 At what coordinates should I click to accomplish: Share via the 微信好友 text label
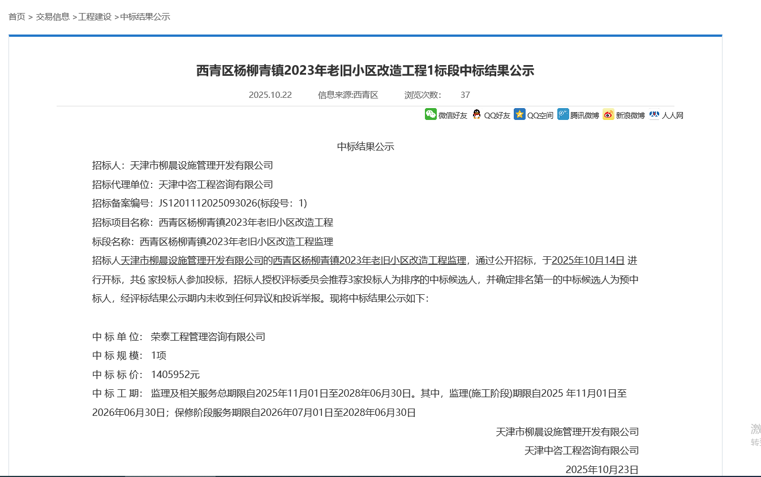[453, 115]
